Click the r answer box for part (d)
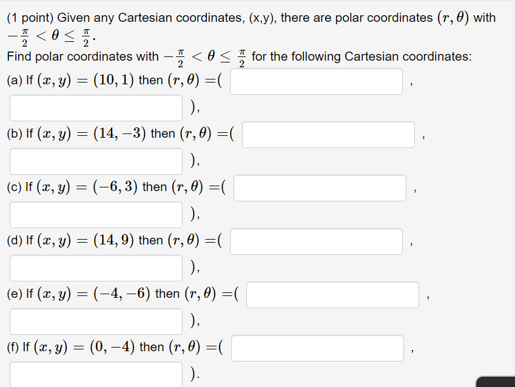This screenshot has height=387, width=515. [316, 241]
